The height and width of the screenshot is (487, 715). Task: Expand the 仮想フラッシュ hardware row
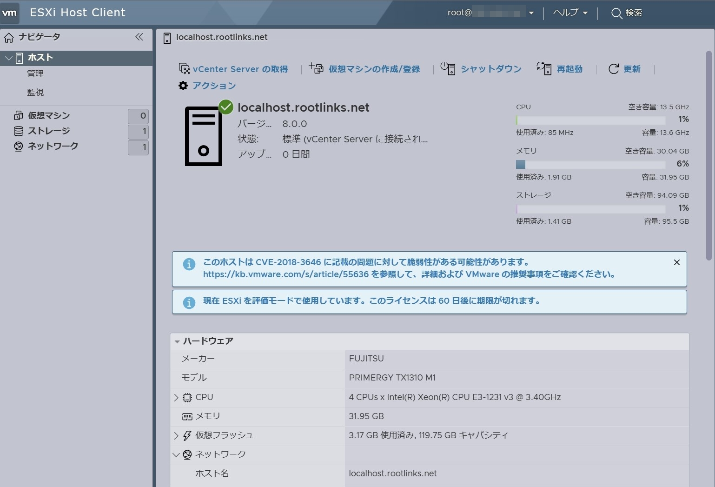(176, 435)
